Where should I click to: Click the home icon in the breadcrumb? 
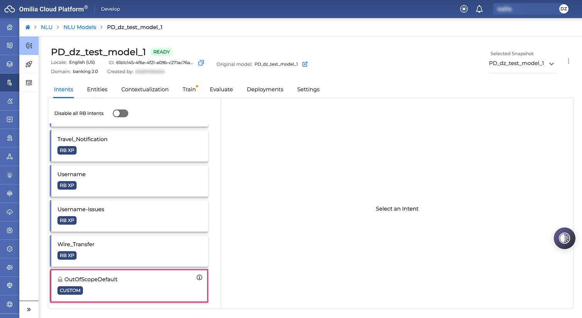point(28,27)
